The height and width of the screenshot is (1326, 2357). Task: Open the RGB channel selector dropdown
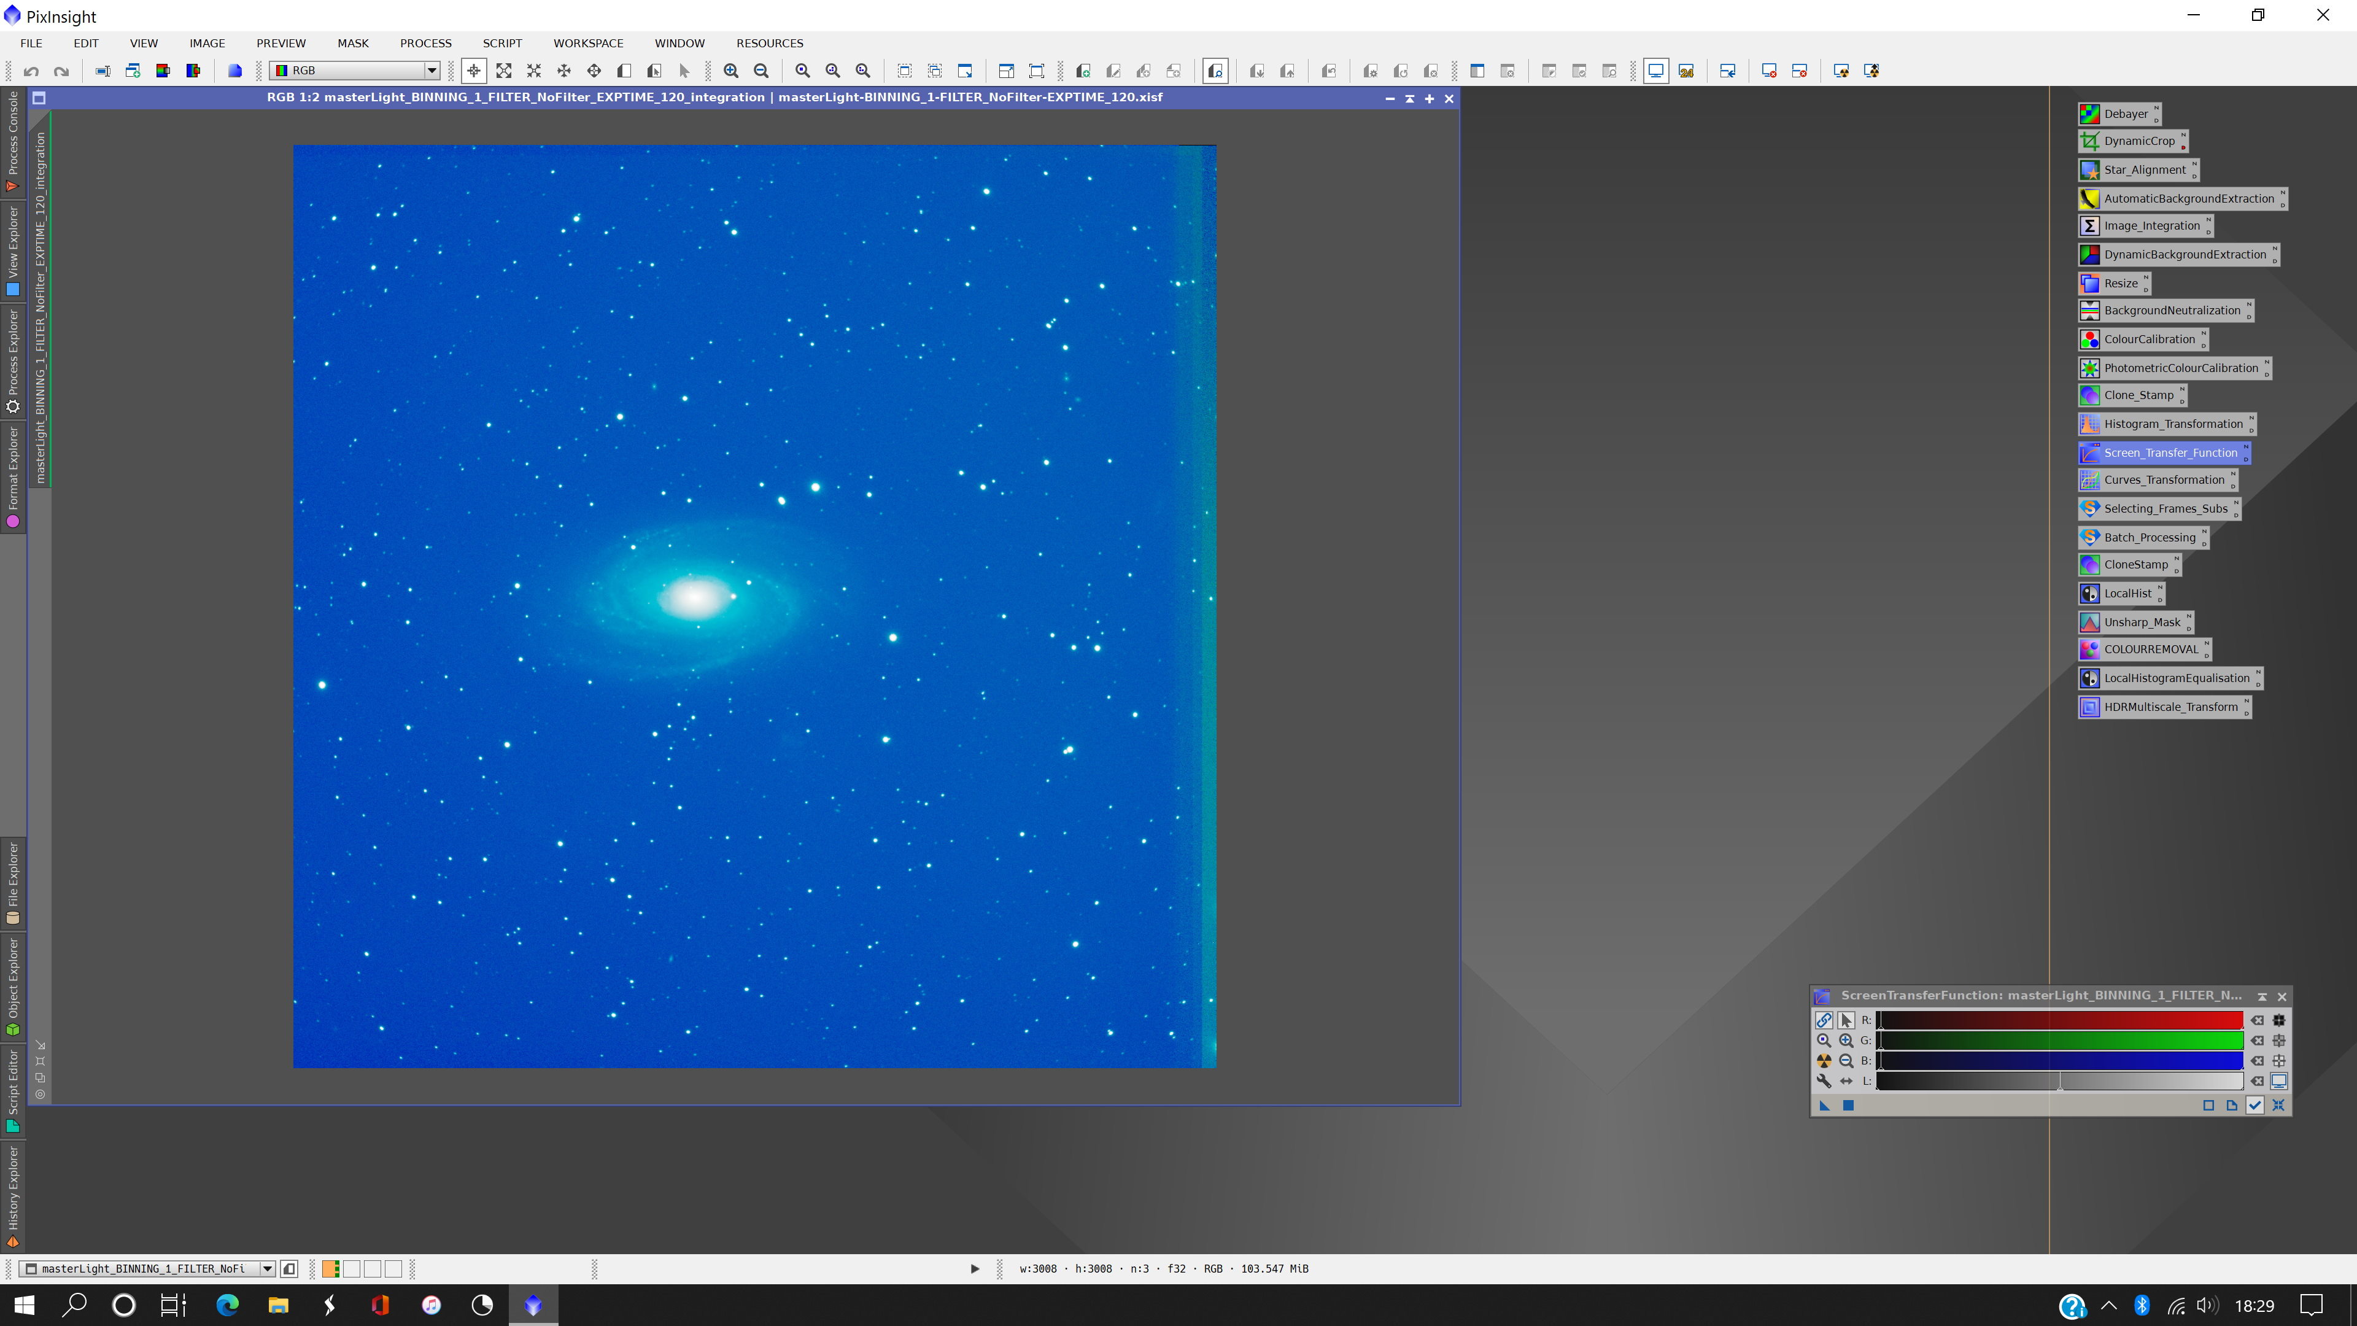pos(355,71)
